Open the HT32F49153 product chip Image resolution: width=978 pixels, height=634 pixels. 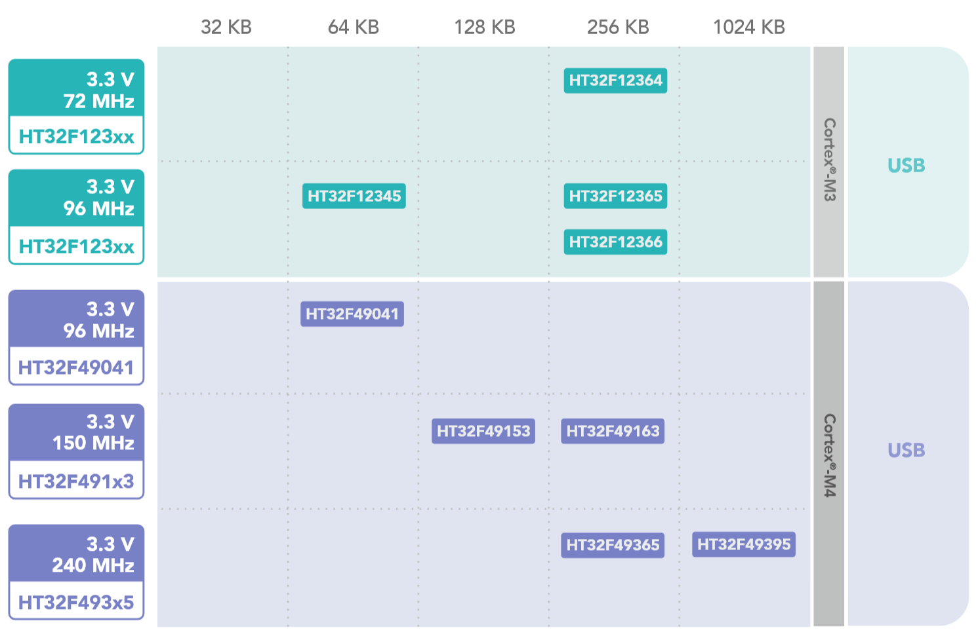pos(483,431)
